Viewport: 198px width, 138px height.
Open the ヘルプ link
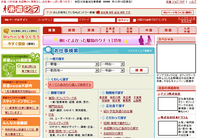click(193, 2)
